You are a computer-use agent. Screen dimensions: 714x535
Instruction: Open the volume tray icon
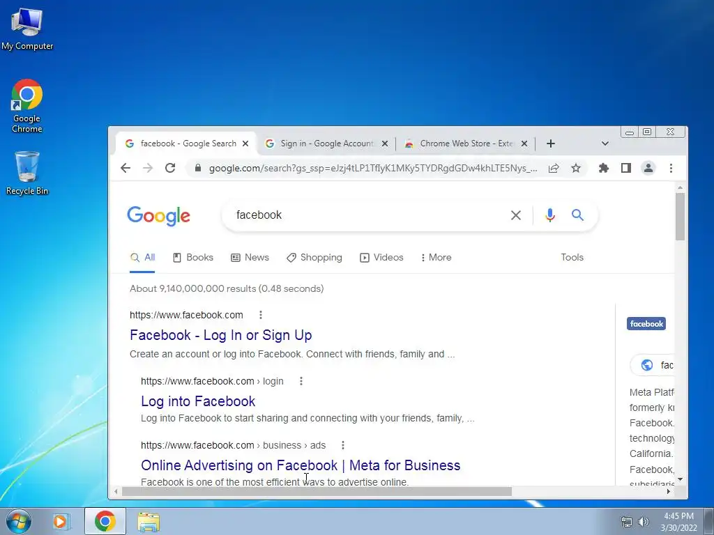[643, 522]
